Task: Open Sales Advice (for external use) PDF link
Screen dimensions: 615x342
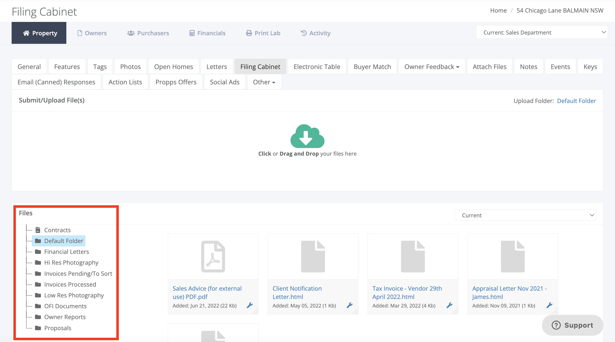Action: 207,292
